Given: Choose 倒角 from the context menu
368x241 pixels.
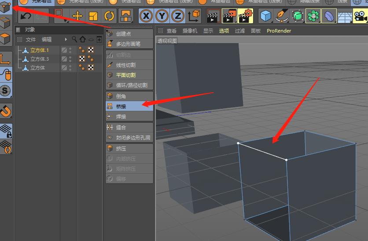Looking at the screenshot, I should pos(129,96).
